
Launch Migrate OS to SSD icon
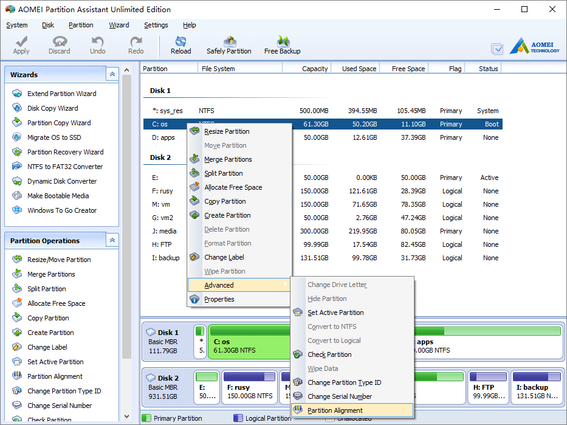click(17, 137)
